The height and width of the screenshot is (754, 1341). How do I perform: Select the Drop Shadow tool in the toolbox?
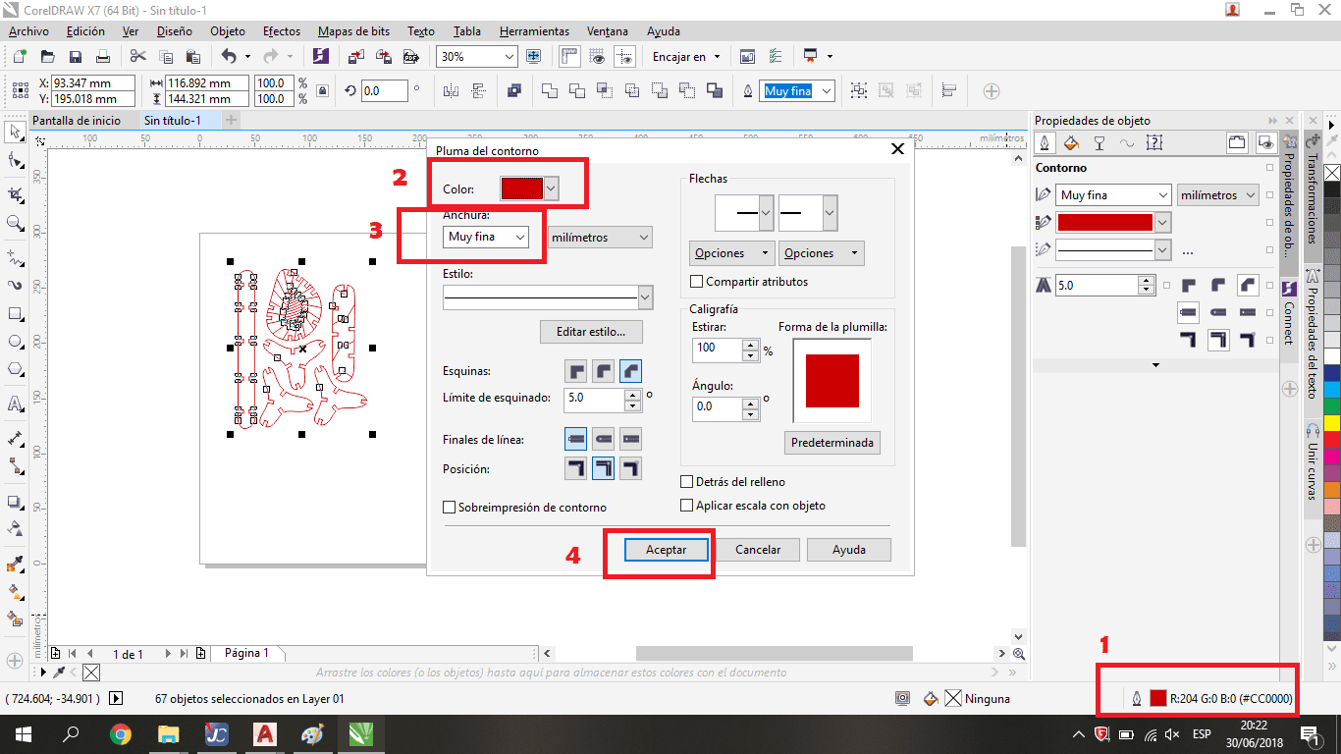click(15, 502)
